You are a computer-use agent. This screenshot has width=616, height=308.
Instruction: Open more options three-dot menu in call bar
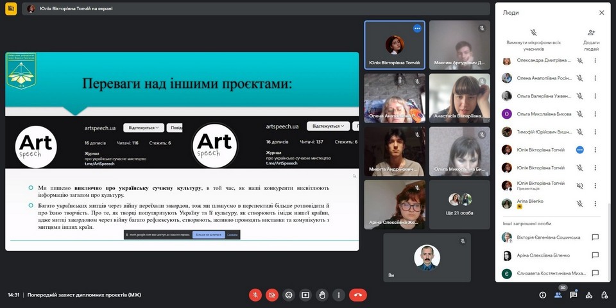[x=339, y=295]
